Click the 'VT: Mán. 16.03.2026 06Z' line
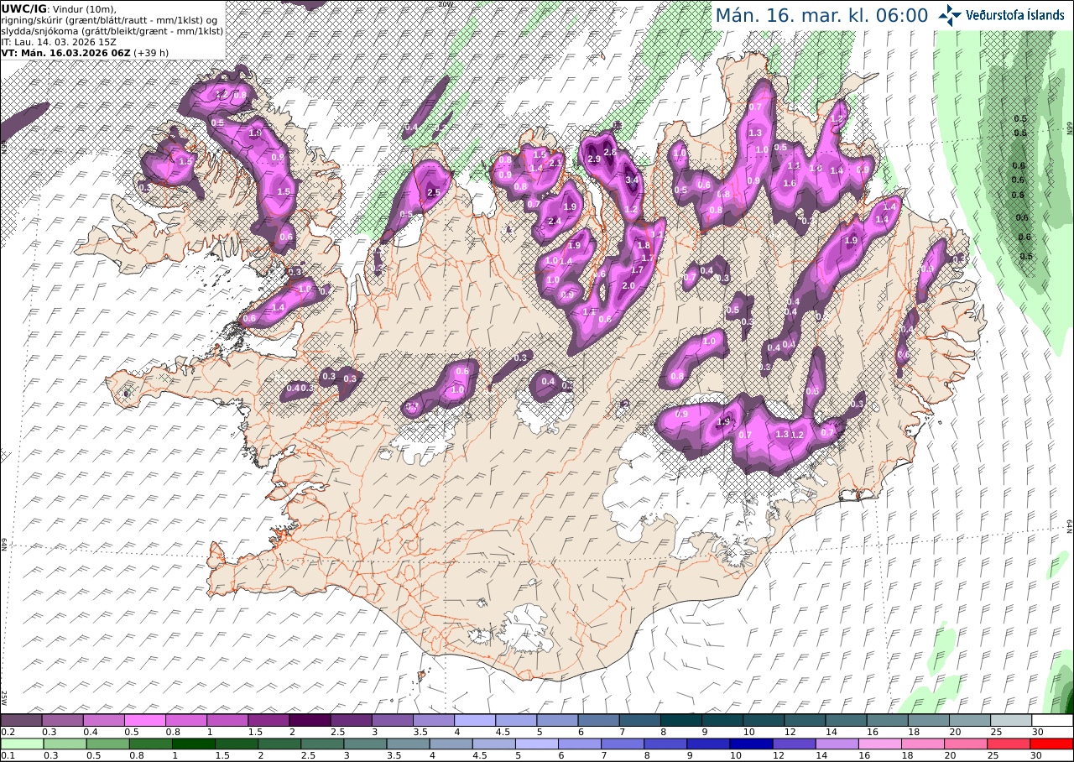This screenshot has width=1074, height=762. point(65,52)
